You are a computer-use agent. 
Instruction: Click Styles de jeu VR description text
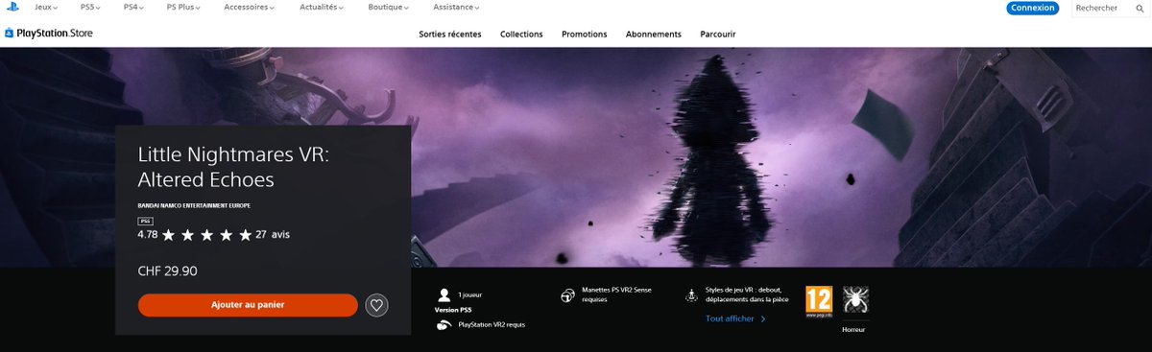coord(746,294)
